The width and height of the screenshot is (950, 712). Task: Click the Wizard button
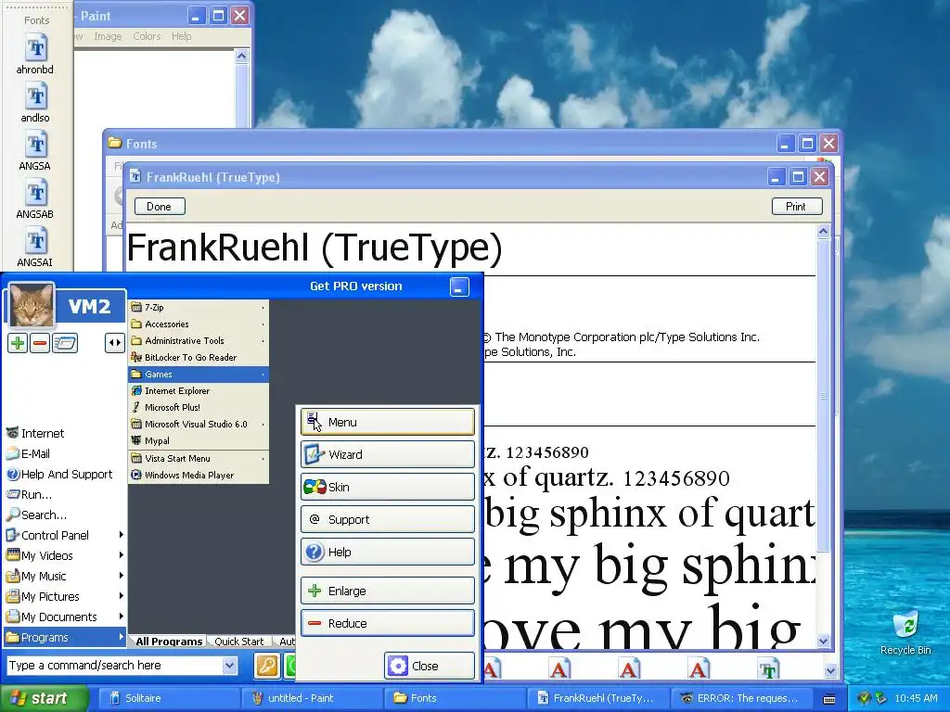(x=388, y=454)
